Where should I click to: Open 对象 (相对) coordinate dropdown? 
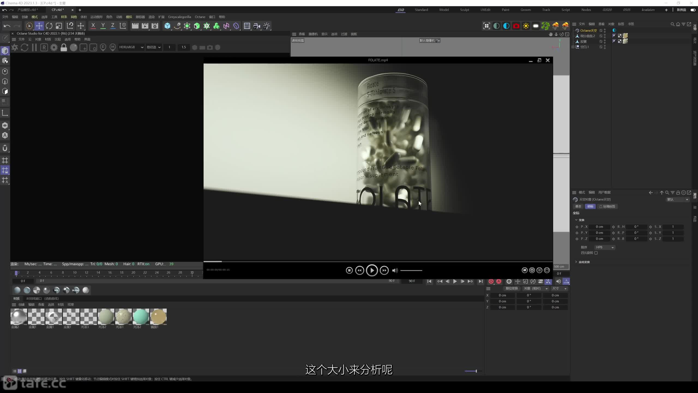point(536,288)
